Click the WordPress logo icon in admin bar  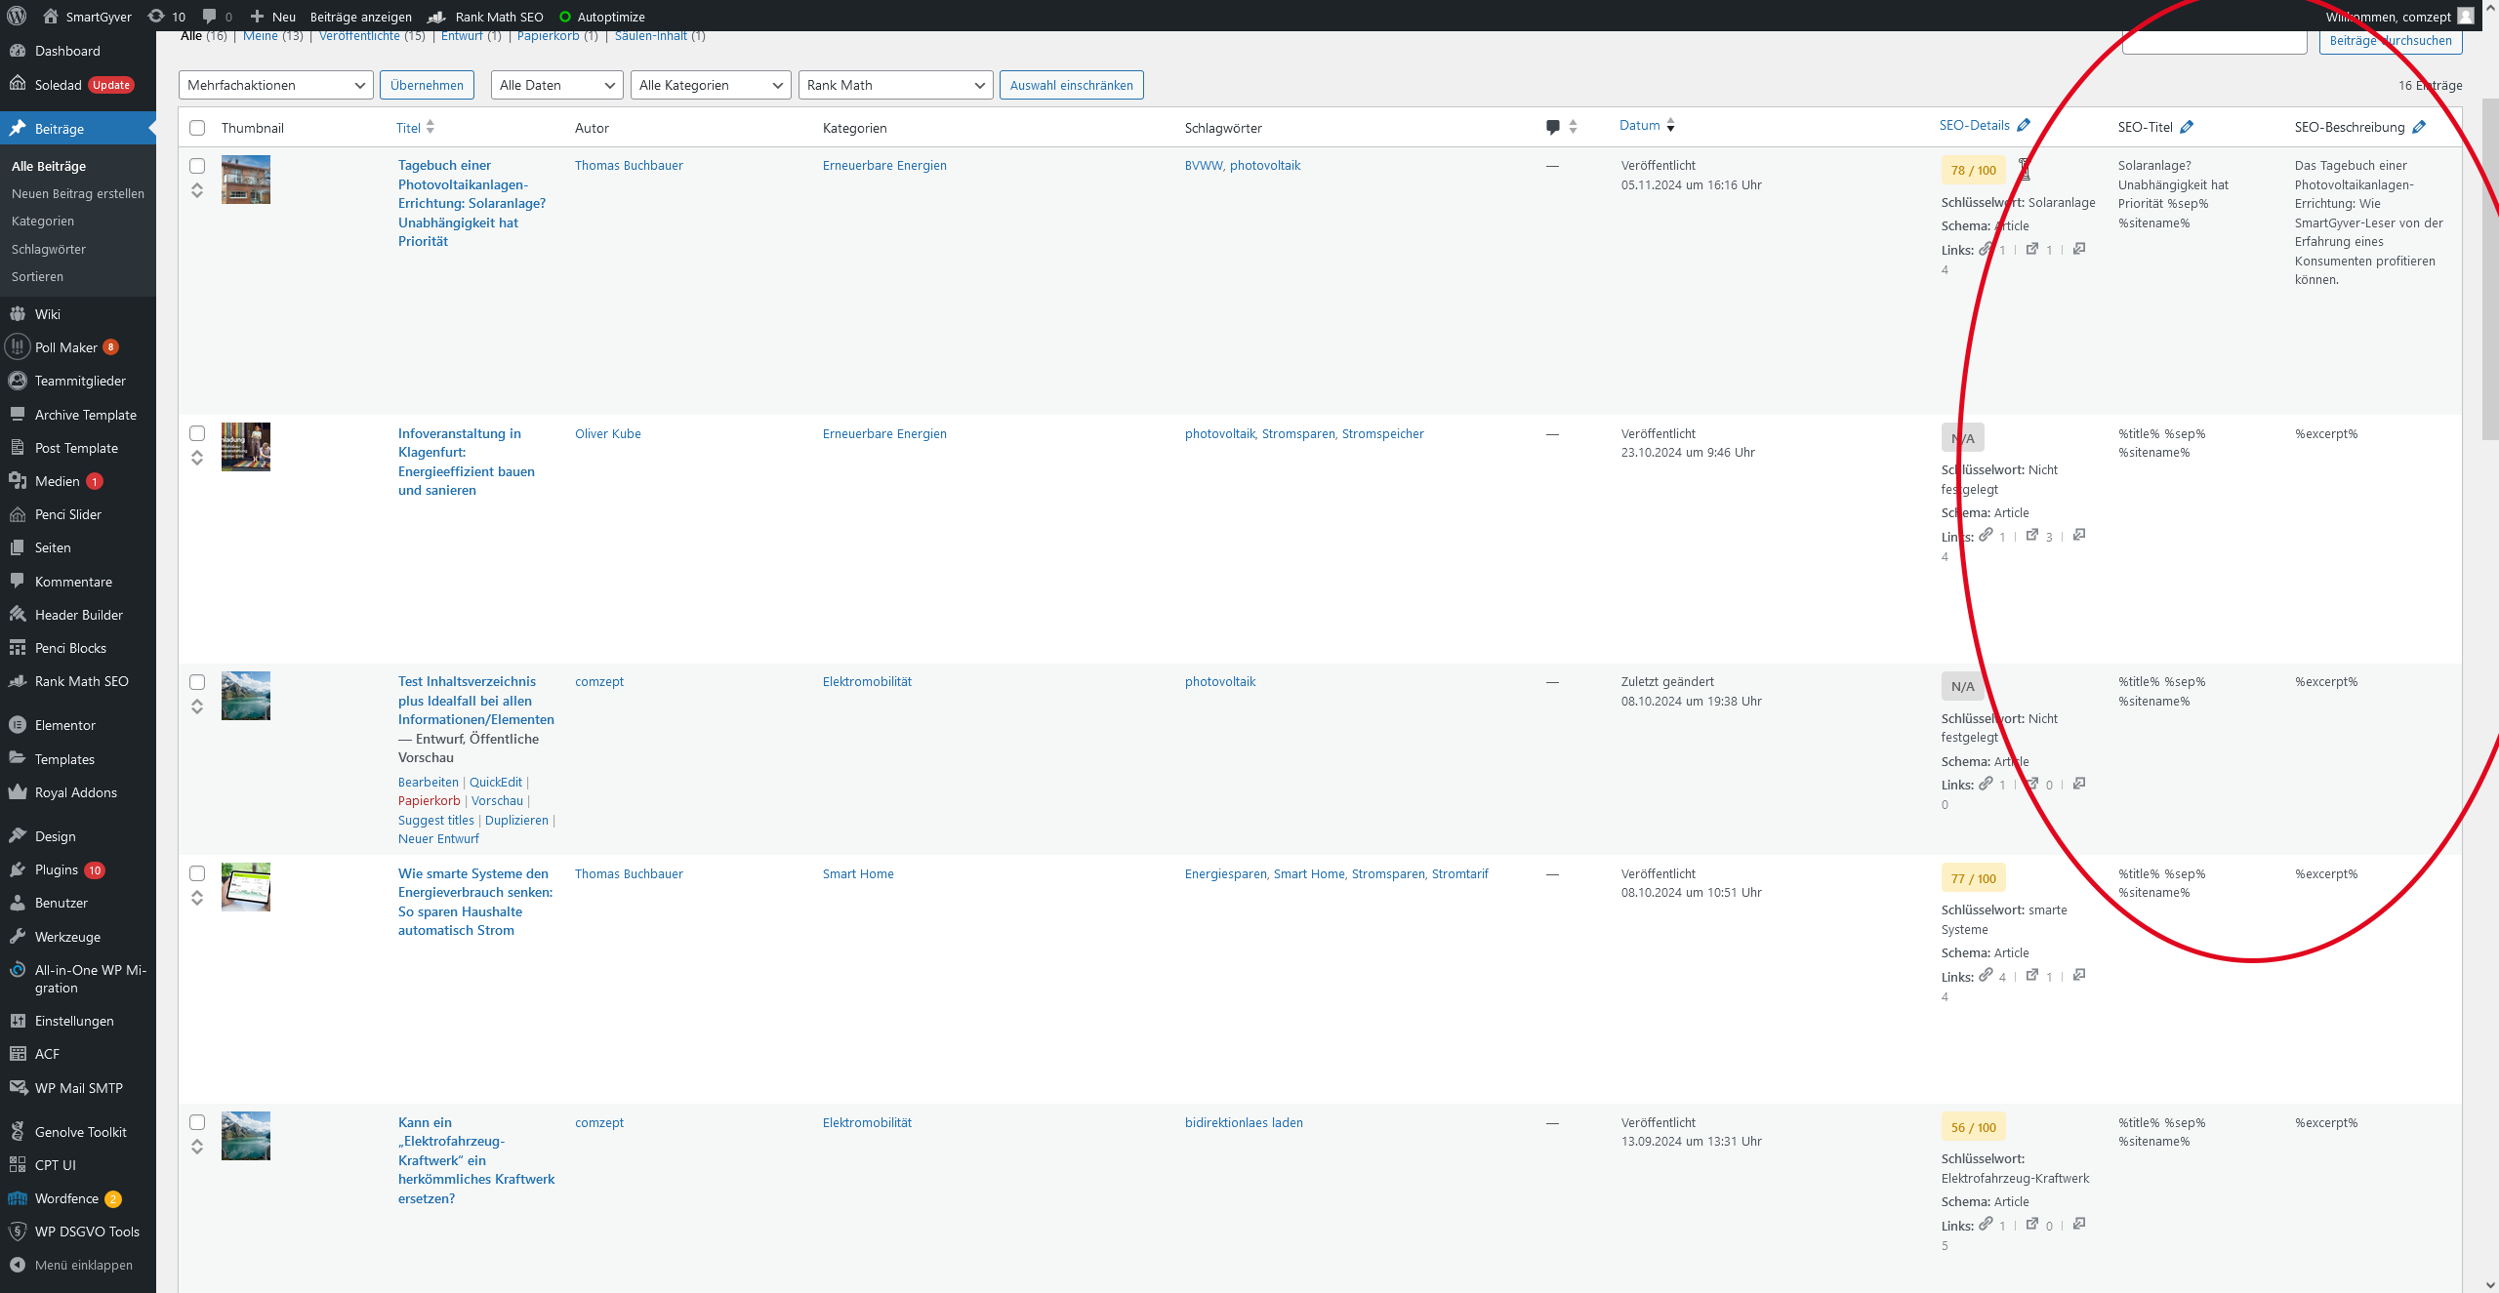[17, 16]
